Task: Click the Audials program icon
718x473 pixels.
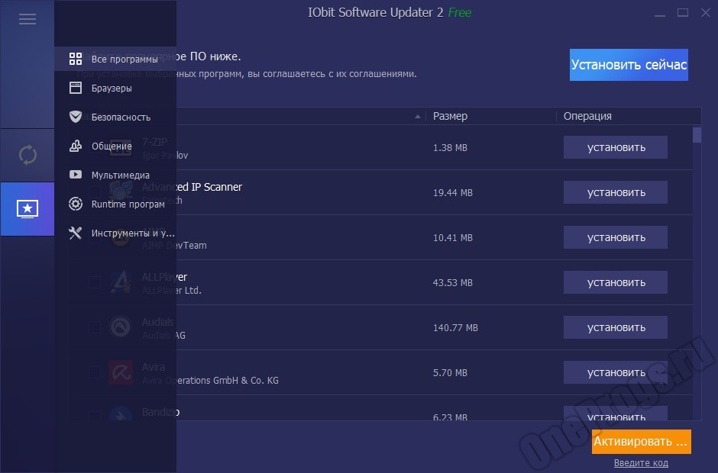Action: pos(121,327)
